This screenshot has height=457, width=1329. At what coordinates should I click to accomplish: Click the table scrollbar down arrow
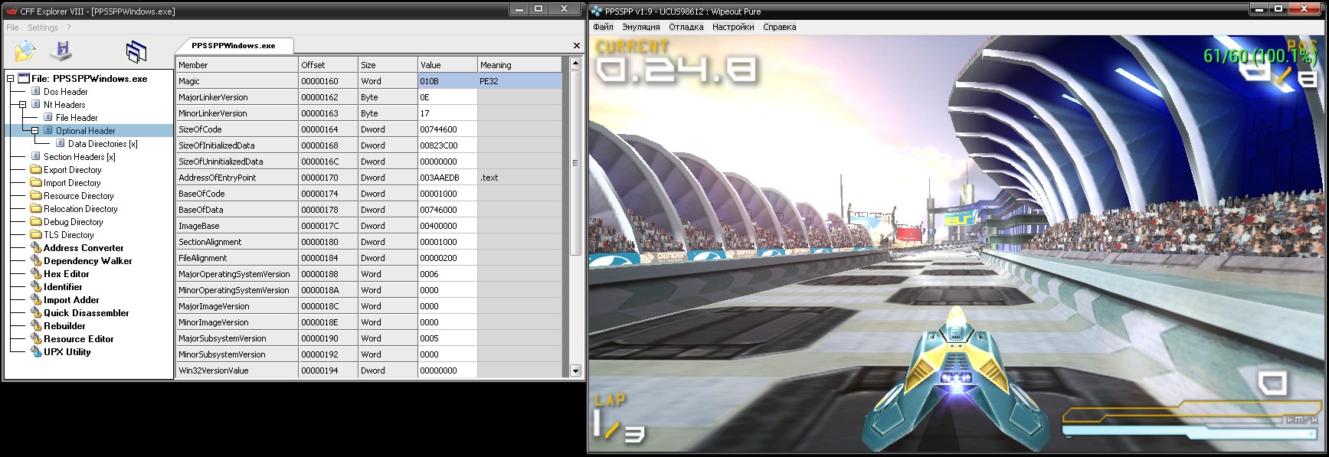[x=575, y=371]
